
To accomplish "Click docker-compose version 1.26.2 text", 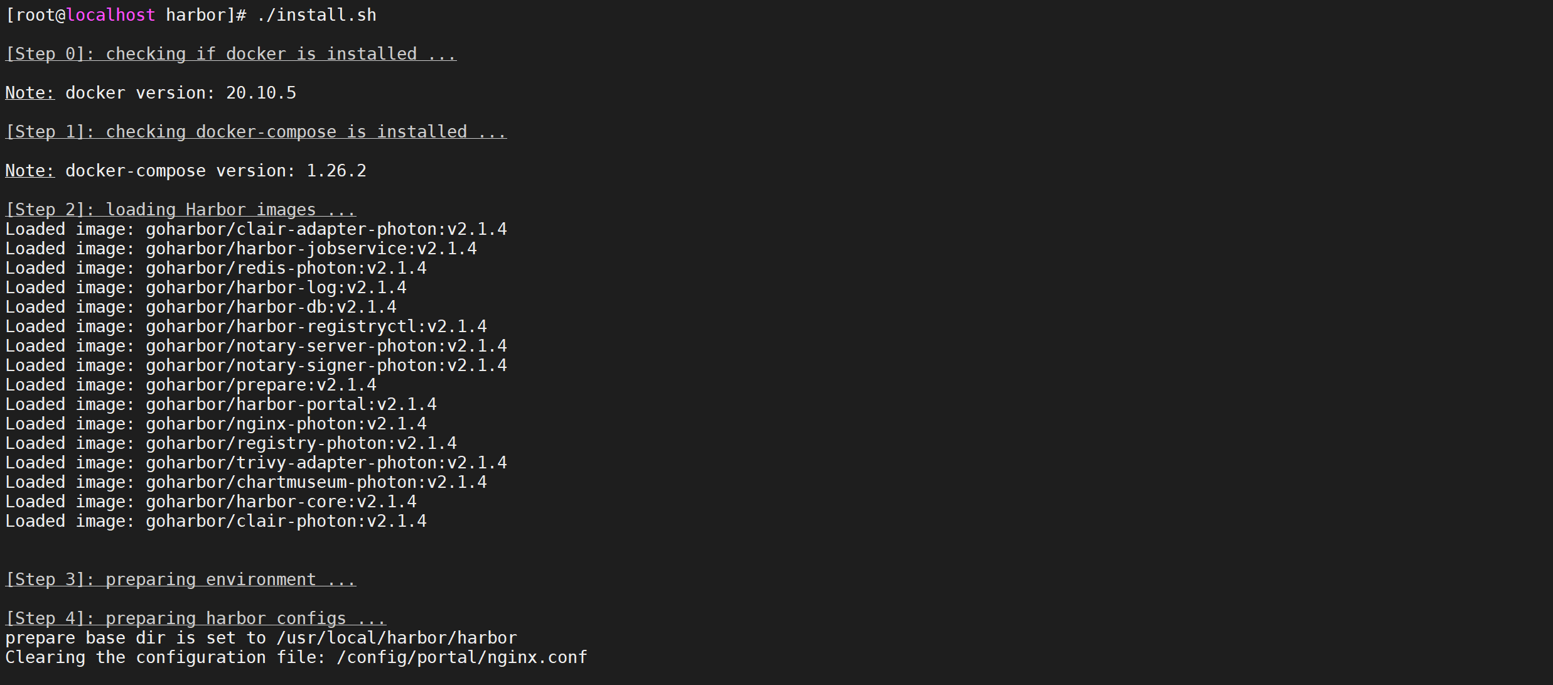I will point(186,171).
